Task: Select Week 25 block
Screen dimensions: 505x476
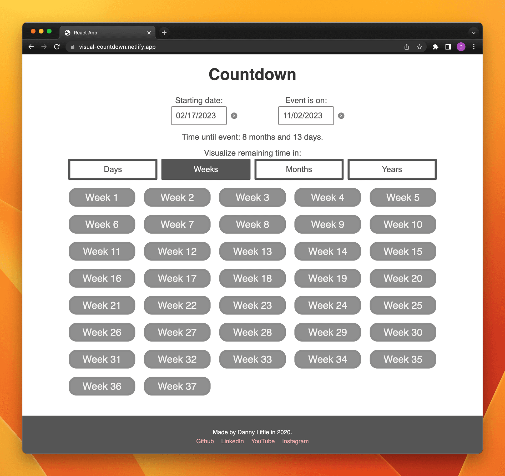Action: (x=403, y=305)
